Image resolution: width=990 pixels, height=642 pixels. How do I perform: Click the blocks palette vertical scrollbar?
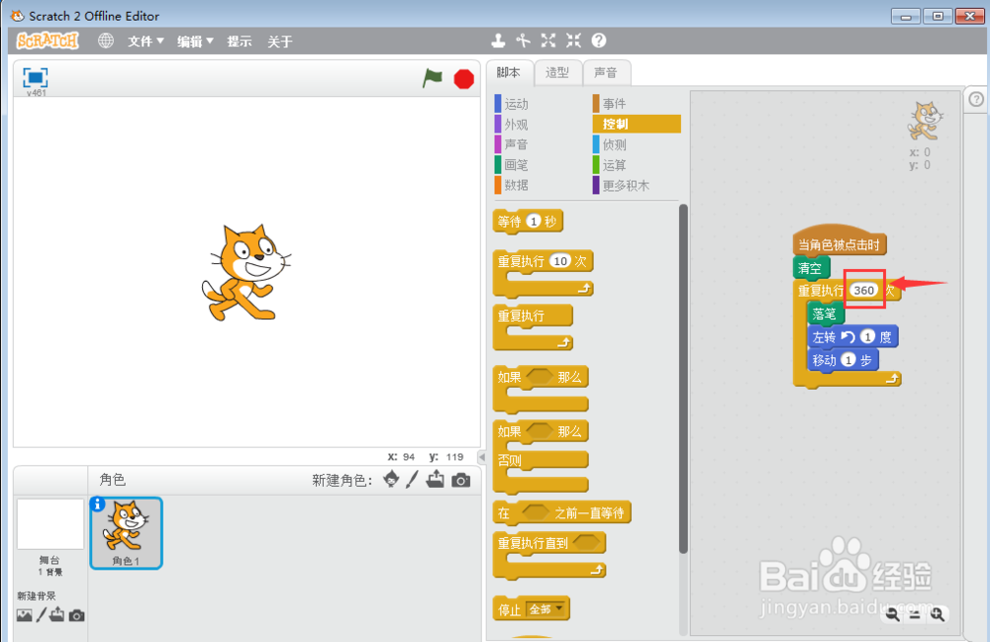click(x=683, y=379)
